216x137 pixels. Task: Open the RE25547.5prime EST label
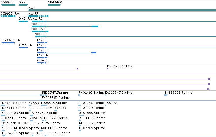point(55,93)
